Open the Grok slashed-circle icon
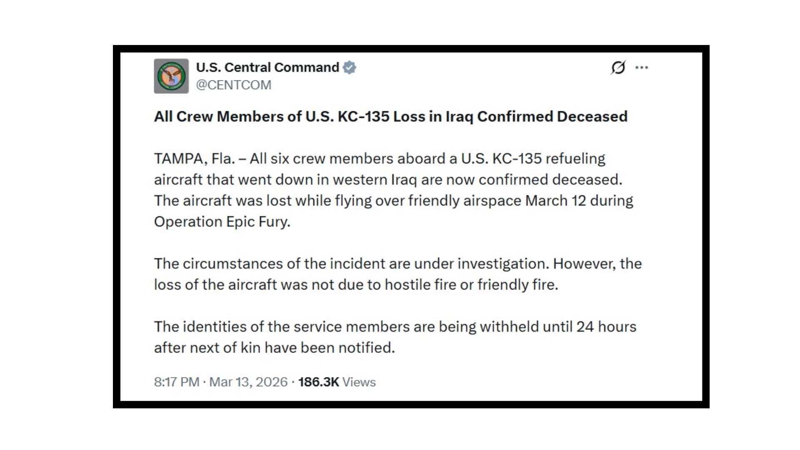This screenshot has height=450, width=800. point(618,67)
